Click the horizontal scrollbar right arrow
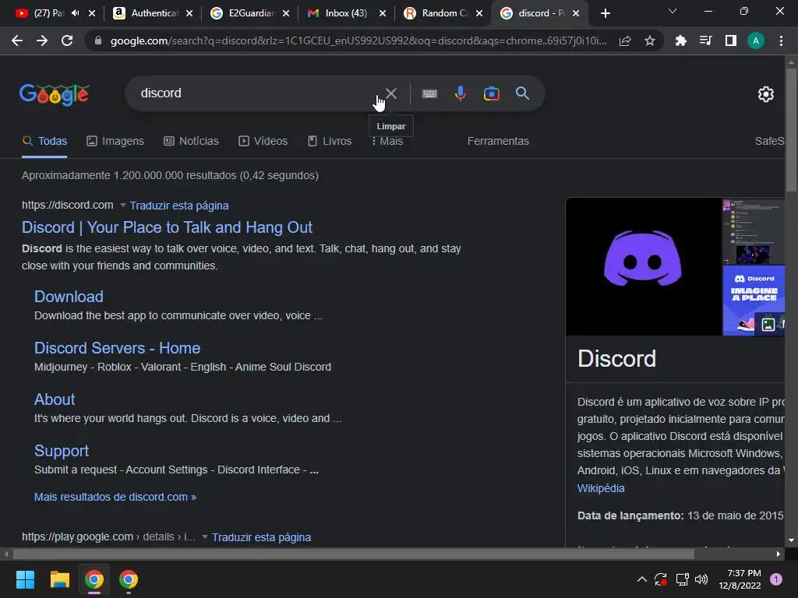This screenshot has height=598, width=798. [x=779, y=554]
